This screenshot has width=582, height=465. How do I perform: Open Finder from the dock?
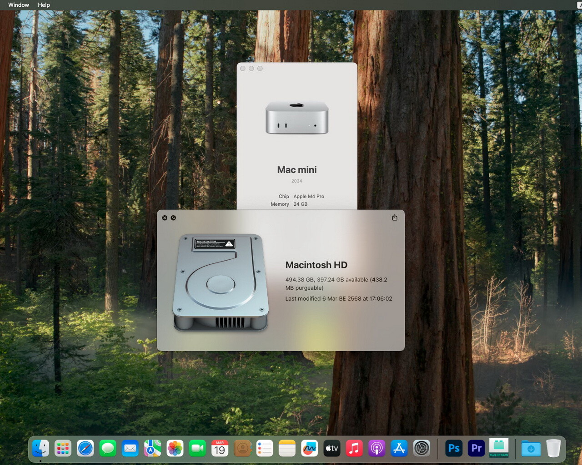coord(40,449)
